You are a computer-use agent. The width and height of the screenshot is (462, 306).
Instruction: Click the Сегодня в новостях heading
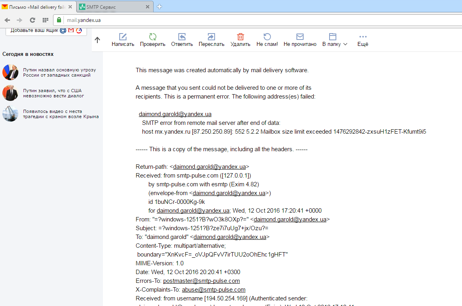click(x=28, y=54)
